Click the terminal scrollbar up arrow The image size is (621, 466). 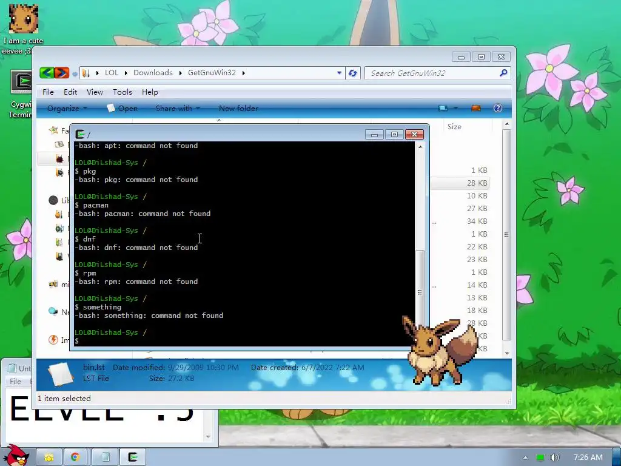point(420,147)
